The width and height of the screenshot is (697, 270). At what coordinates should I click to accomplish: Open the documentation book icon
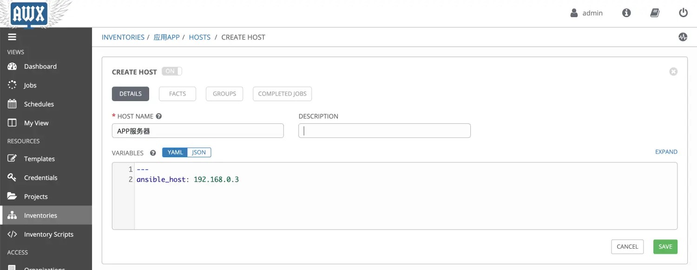pyautogui.click(x=655, y=13)
